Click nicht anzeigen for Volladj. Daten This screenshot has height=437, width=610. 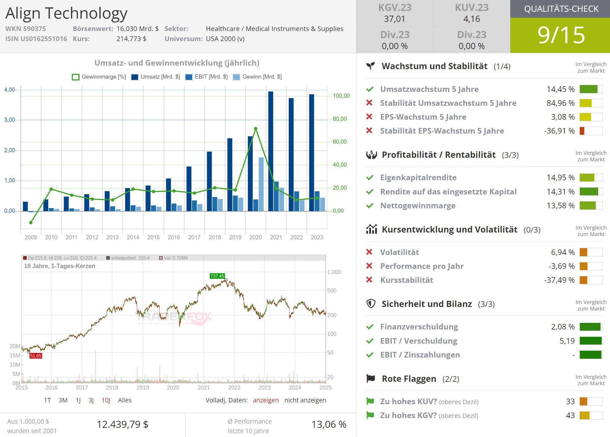coord(305,400)
